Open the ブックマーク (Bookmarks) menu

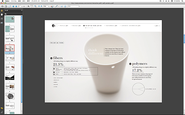pyautogui.click(x=35, y=1)
